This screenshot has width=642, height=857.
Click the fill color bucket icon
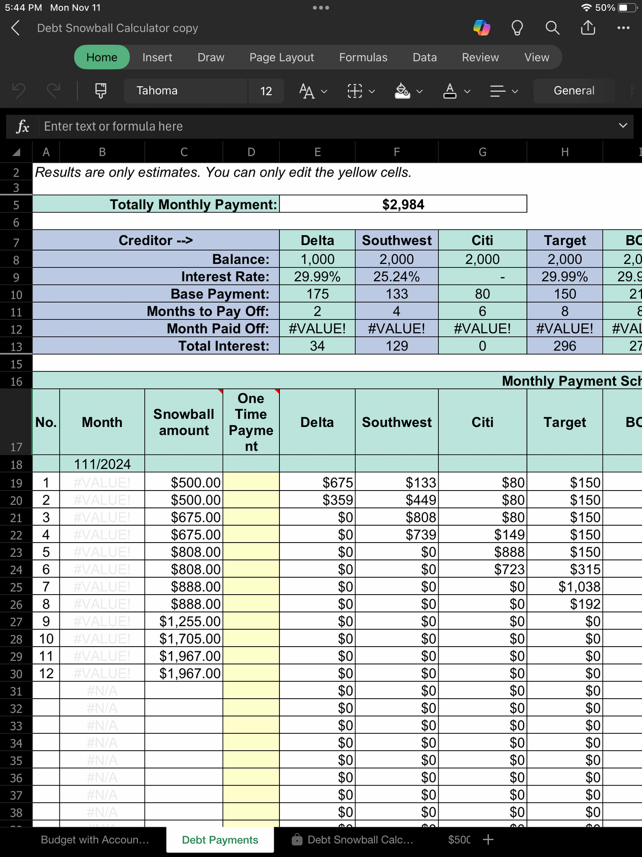coord(403,91)
